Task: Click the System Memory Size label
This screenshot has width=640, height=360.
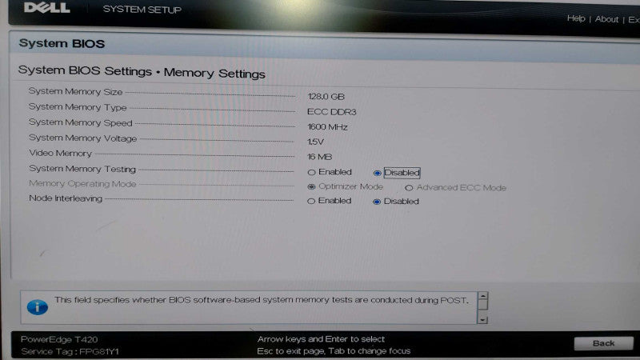Action: [75, 91]
